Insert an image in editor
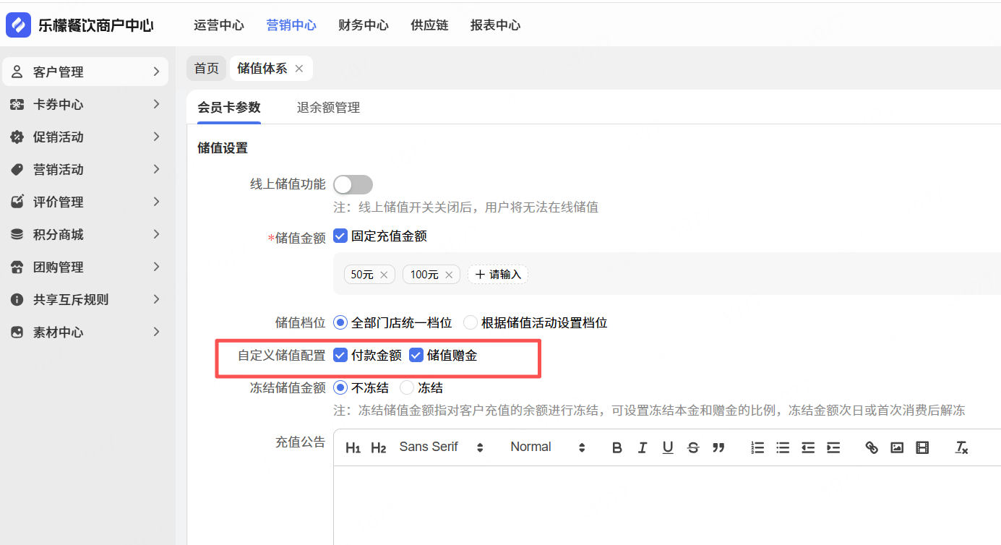The height and width of the screenshot is (545, 1001). point(897,447)
